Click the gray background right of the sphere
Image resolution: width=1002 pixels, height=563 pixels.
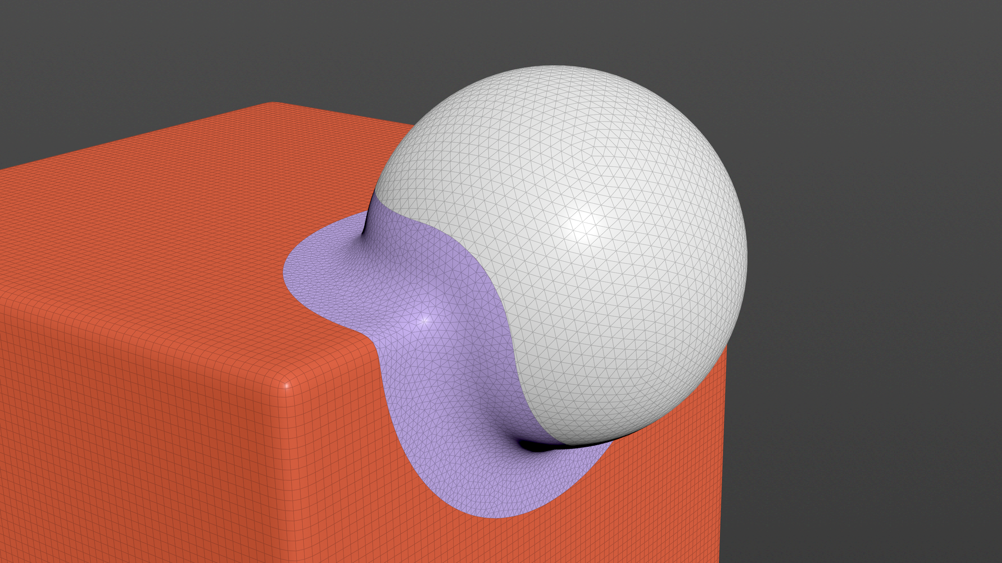click(x=861, y=235)
